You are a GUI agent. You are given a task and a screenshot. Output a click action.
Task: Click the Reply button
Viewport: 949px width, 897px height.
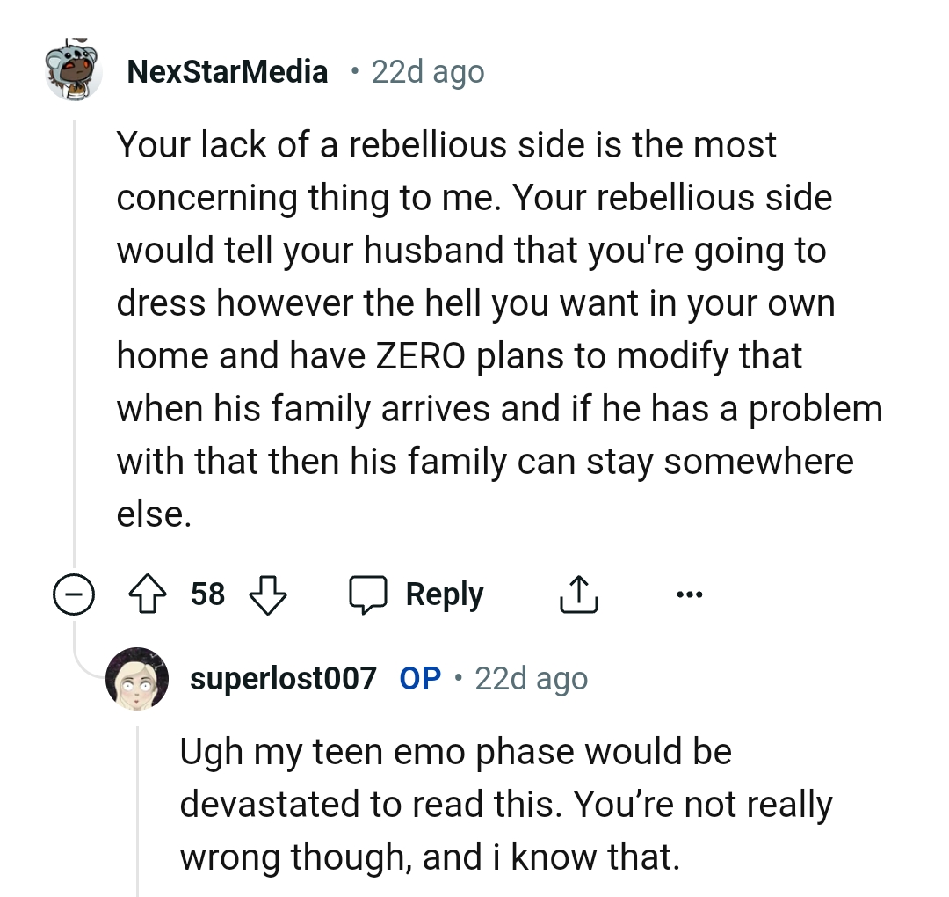click(x=444, y=594)
